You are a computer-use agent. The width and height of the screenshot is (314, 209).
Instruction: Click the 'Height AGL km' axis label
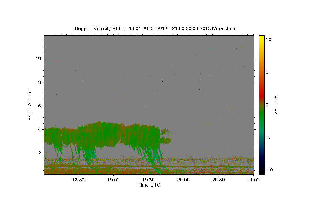(30, 104)
